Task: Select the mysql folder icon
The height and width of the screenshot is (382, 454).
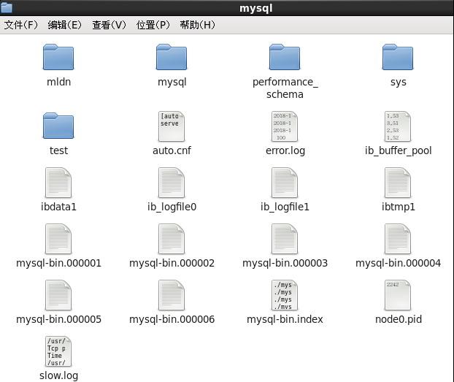Action: pyautogui.click(x=172, y=57)
